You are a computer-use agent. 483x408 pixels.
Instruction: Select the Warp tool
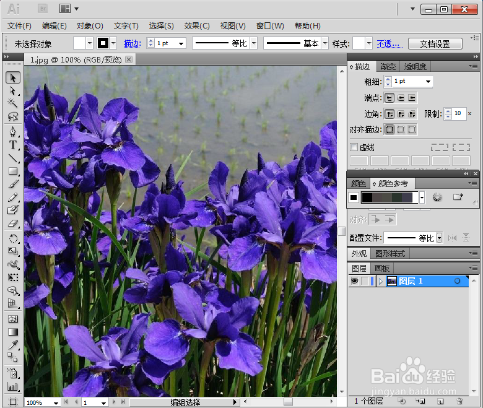[13, 264]
